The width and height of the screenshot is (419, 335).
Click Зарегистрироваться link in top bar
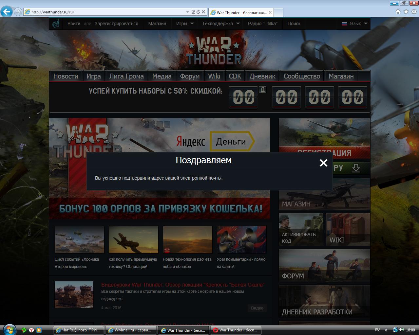tap(116, 24)
